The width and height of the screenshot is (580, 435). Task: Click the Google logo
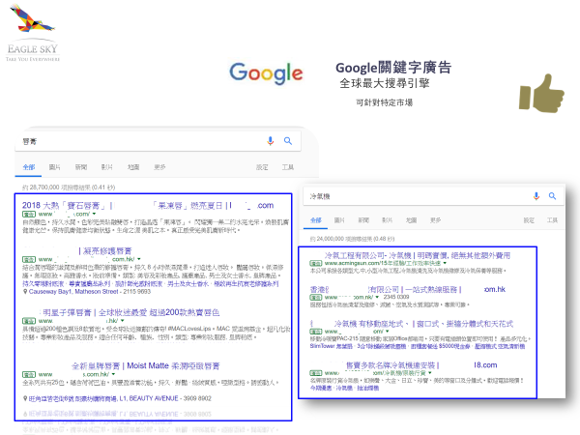point(266,72)
